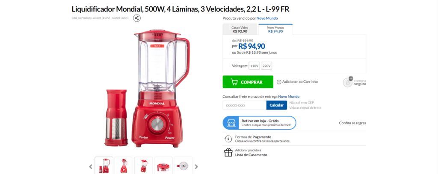Click the green Comprar button
The image size is (438, 174).
tap(248, 82)
